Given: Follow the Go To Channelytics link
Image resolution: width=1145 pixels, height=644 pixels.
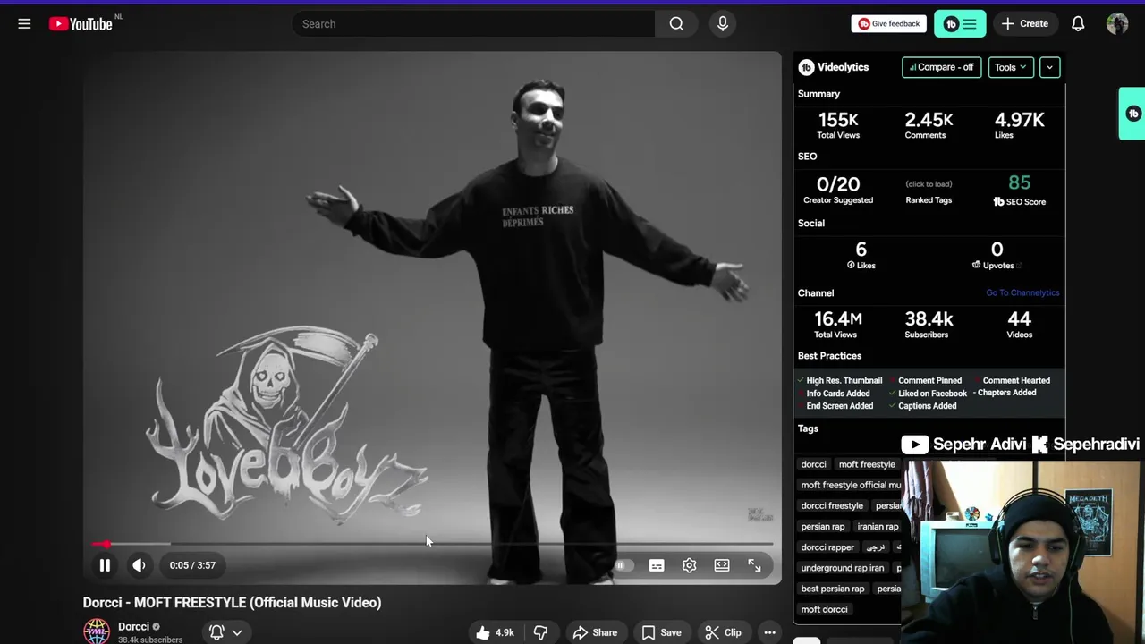Looking at the screenshot, I should (x=1022, y=292).
